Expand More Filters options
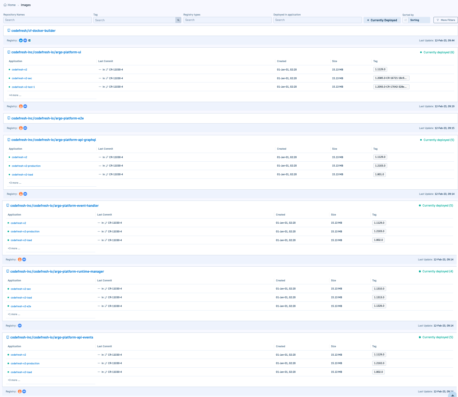The height and width of the screenshot is (397, 458). point(445,20)
